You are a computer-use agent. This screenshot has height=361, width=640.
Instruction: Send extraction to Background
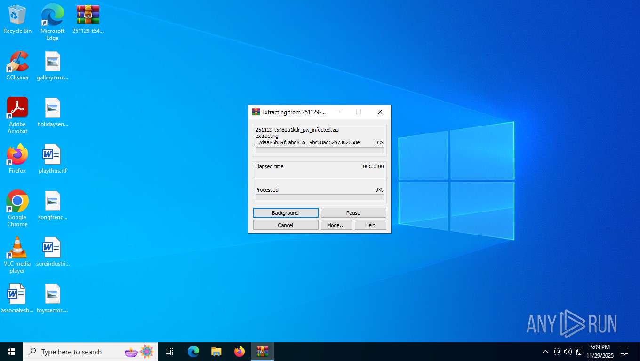click(286, 213)
